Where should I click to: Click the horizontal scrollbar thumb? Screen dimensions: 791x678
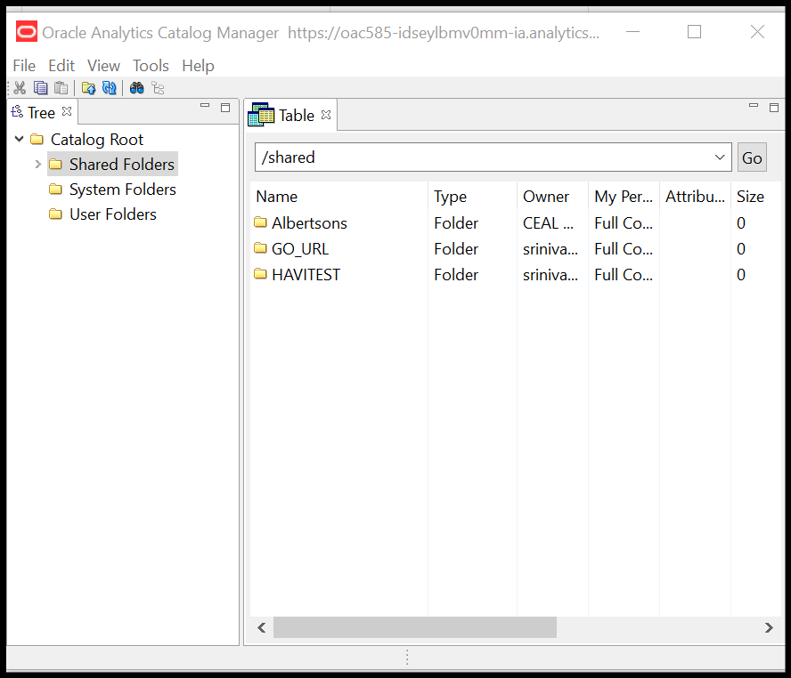[x=415, y=627]
